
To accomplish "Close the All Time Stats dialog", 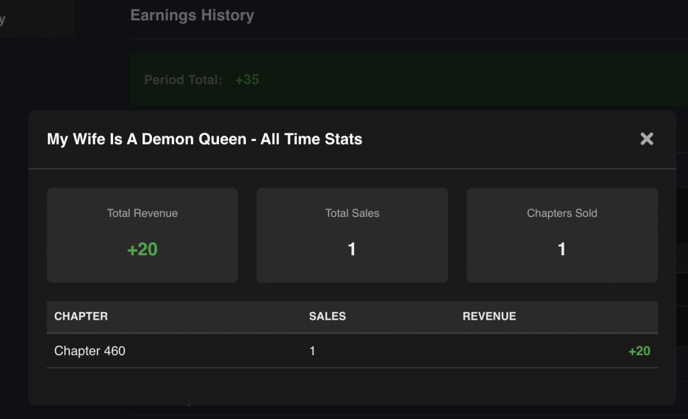I will tap(646, 139).
